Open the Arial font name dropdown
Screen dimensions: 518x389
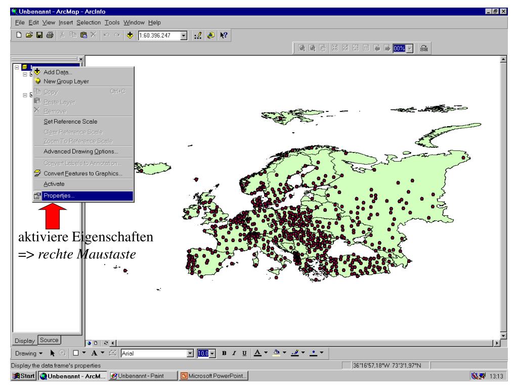pyautogui.click(x=190, y=352)
